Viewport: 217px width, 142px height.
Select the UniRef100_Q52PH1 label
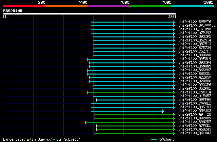pyautogui.click(x=195, y=89)
